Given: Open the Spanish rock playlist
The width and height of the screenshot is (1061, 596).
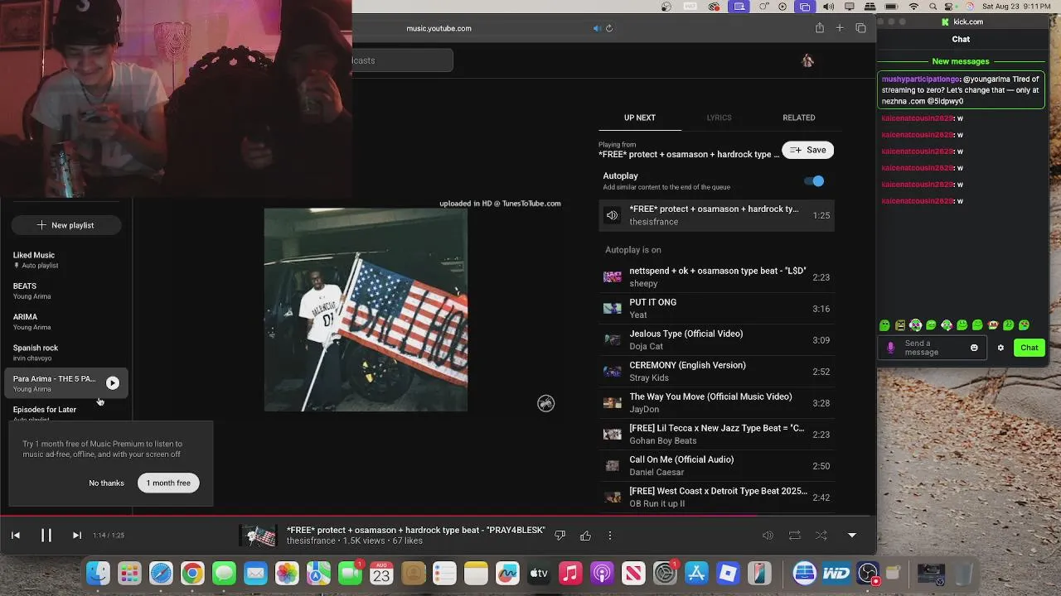Looking at the screenshot, I should [66, 353].
